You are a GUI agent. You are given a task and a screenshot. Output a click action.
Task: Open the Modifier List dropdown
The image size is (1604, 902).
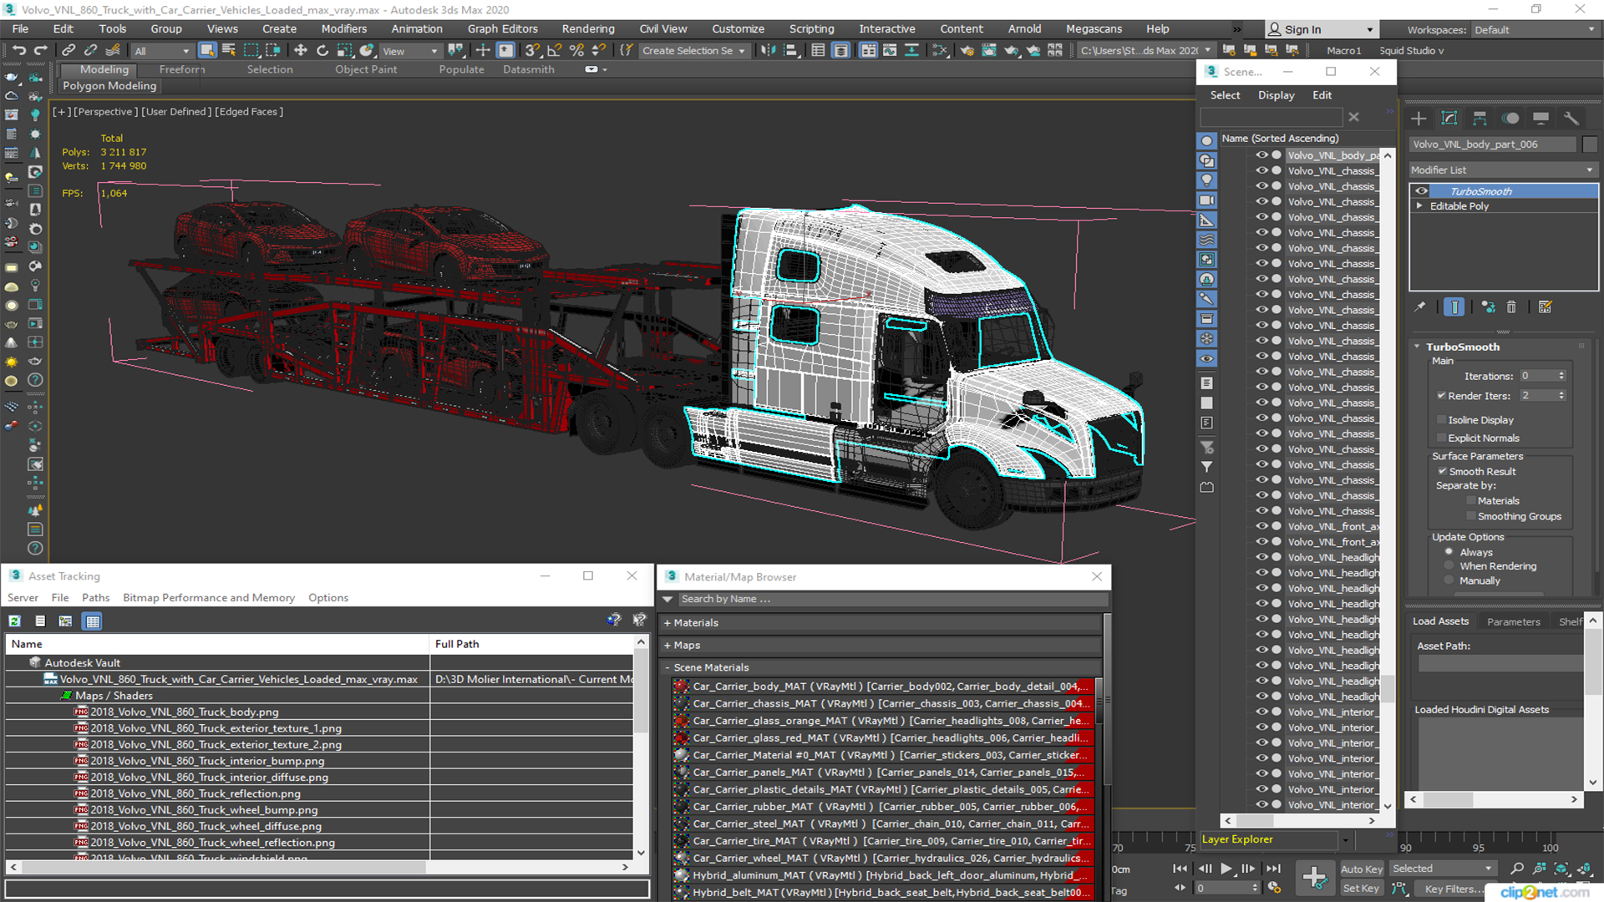click(1502, 170)
